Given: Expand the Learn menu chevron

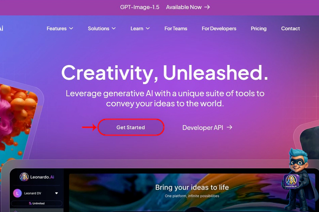Looking at the screenshot, I should point(148,28).
